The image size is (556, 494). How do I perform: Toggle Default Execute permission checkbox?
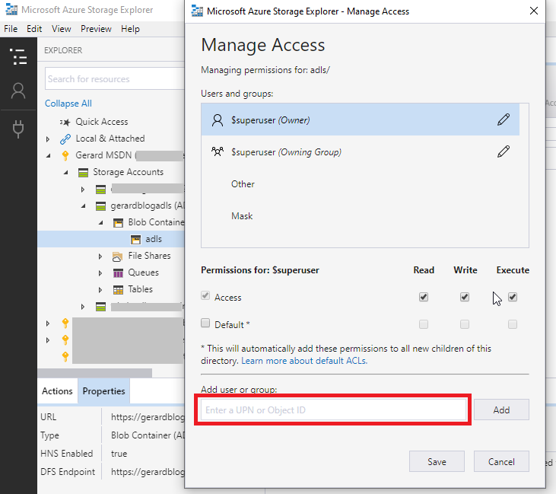tap(513, 324)
